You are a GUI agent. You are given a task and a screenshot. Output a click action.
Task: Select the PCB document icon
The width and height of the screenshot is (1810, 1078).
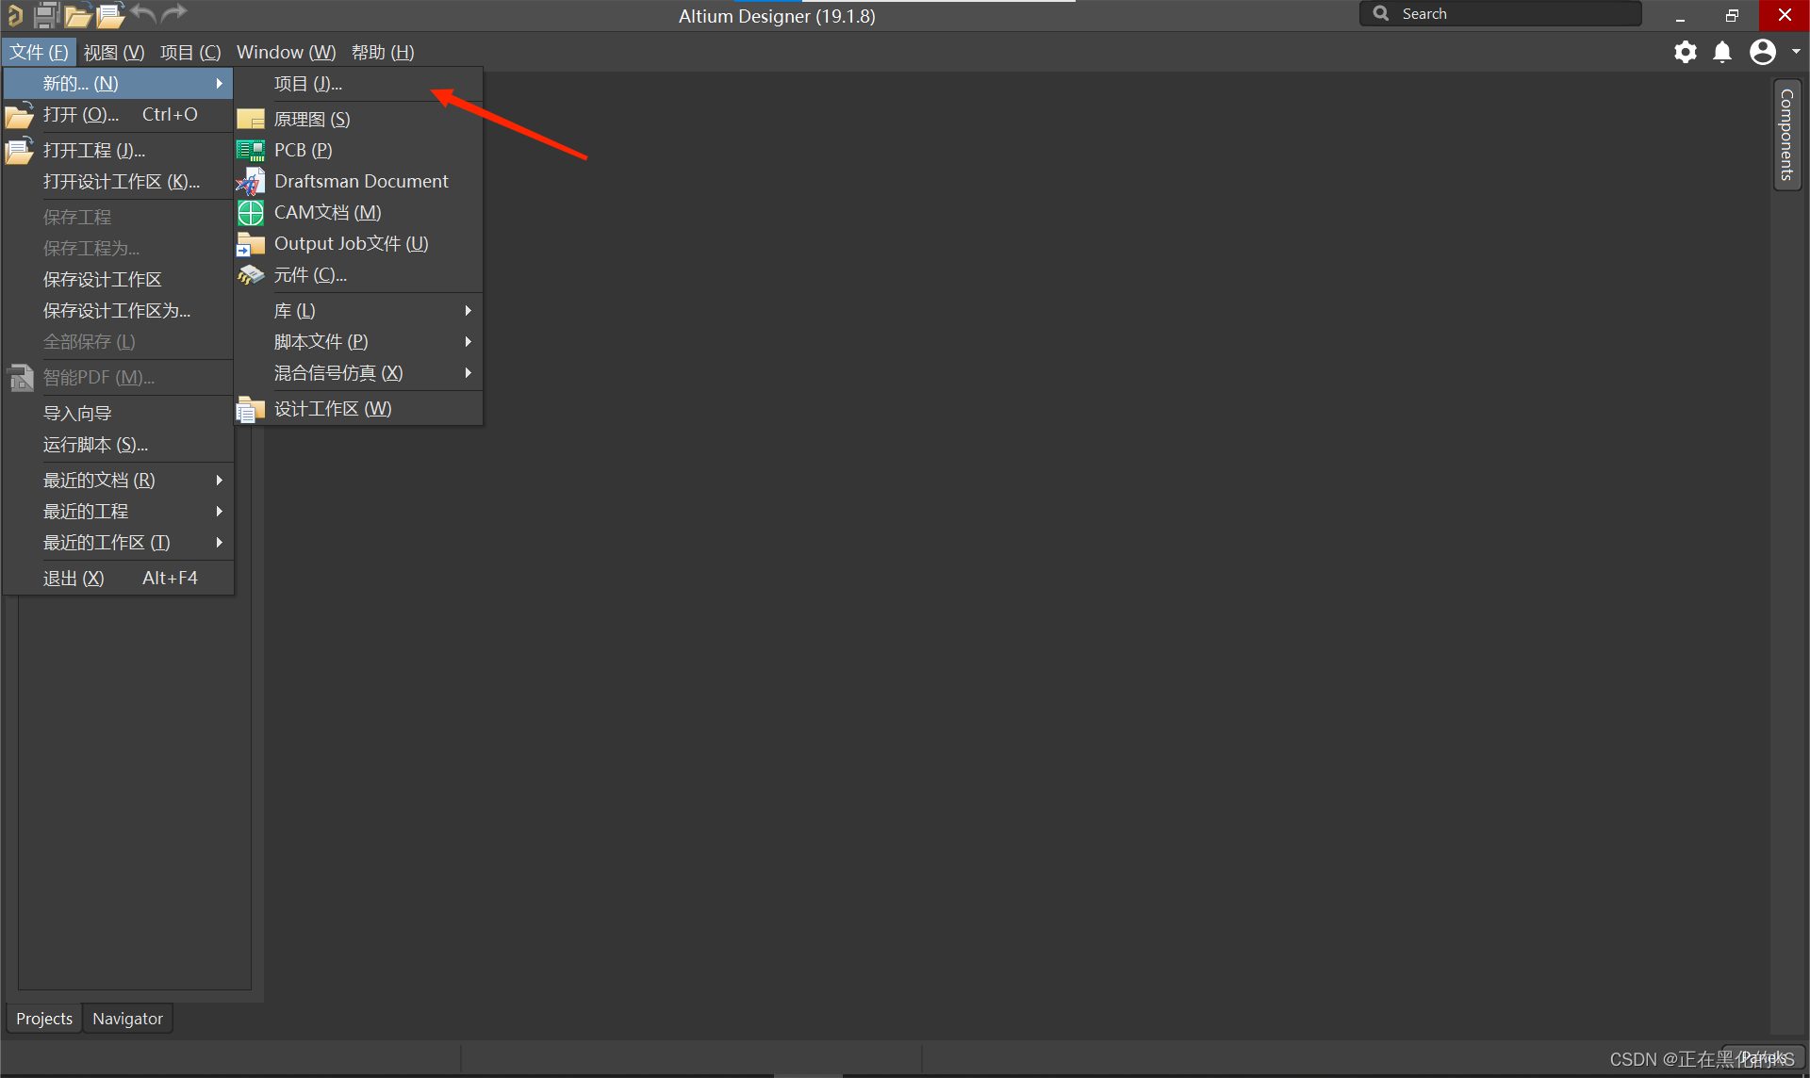coord(251,151)
